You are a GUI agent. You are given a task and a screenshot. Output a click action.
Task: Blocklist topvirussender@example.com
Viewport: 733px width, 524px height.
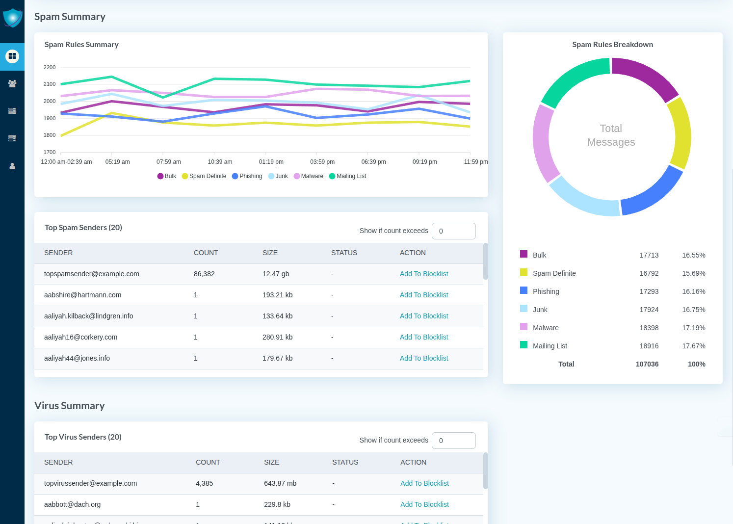424,483
